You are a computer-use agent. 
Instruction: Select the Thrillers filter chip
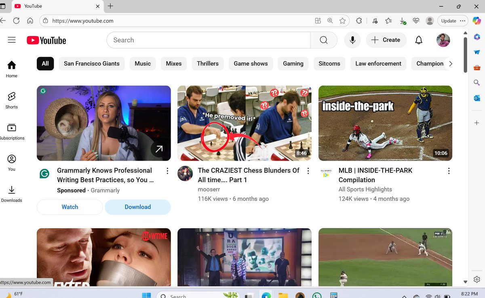[x=208, y=63]
